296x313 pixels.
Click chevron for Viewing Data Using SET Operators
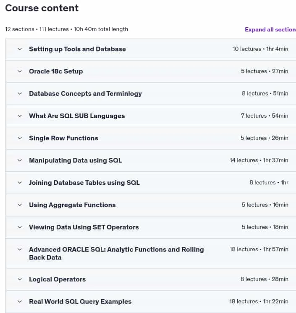pyautogui.click(x=20, y=227)
